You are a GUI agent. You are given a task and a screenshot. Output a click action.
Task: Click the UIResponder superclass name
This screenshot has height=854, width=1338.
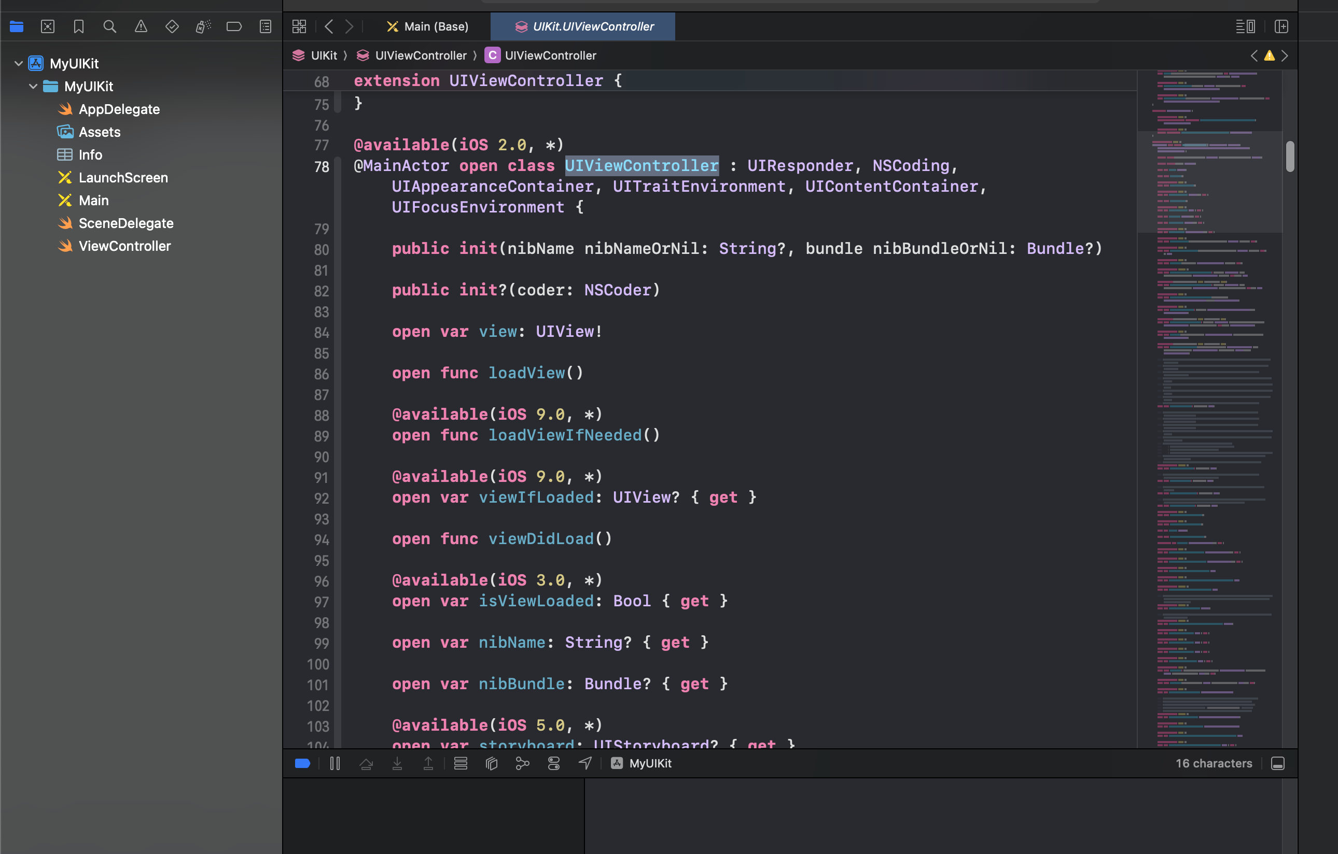pyautogui.click(x=800, y=165)
